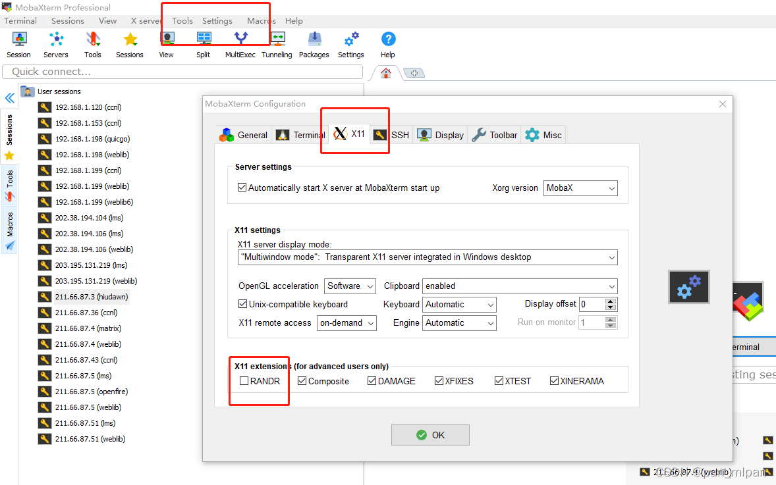Screen dimensions: 776x485
Task: Toggle automatically start X server checkbox
Action: pos(242,188)
